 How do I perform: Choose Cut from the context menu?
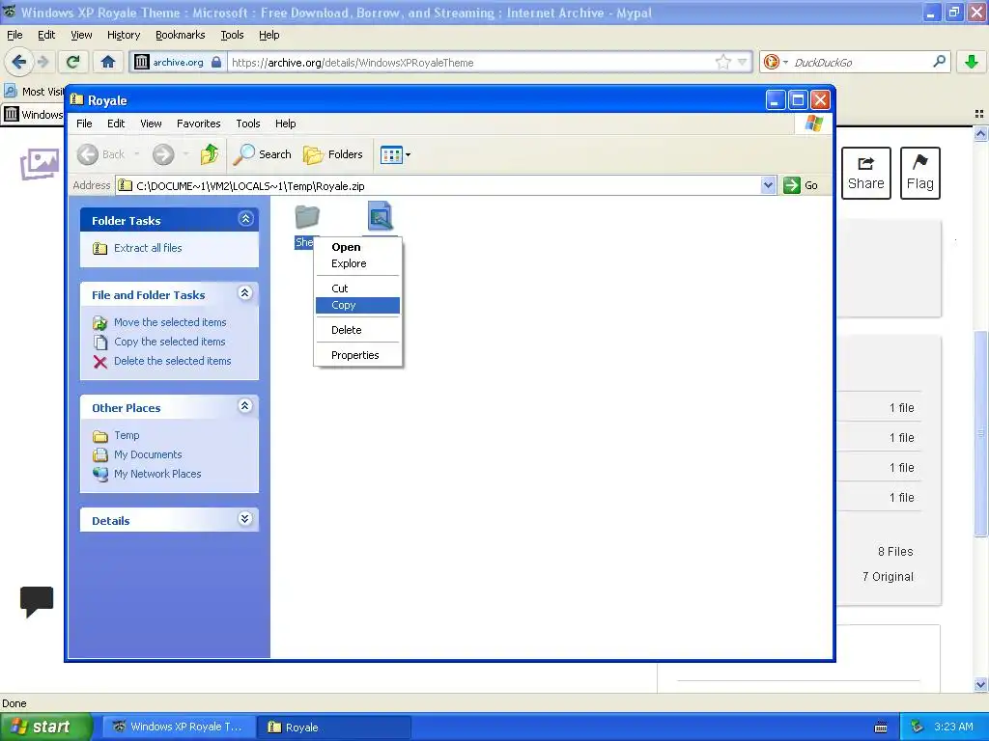pyautogui.click(x=357, y=288)
